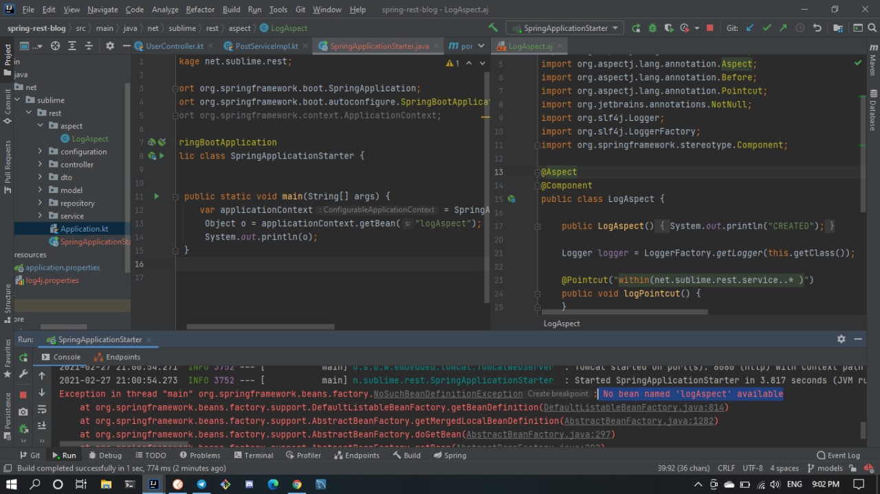Click the Git Push green arrow icon

(783, 28)
